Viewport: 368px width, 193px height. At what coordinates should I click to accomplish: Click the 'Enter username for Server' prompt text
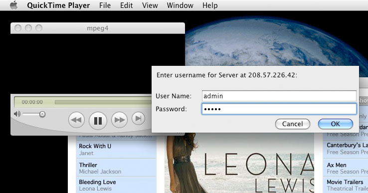click(x=227, y=75)
